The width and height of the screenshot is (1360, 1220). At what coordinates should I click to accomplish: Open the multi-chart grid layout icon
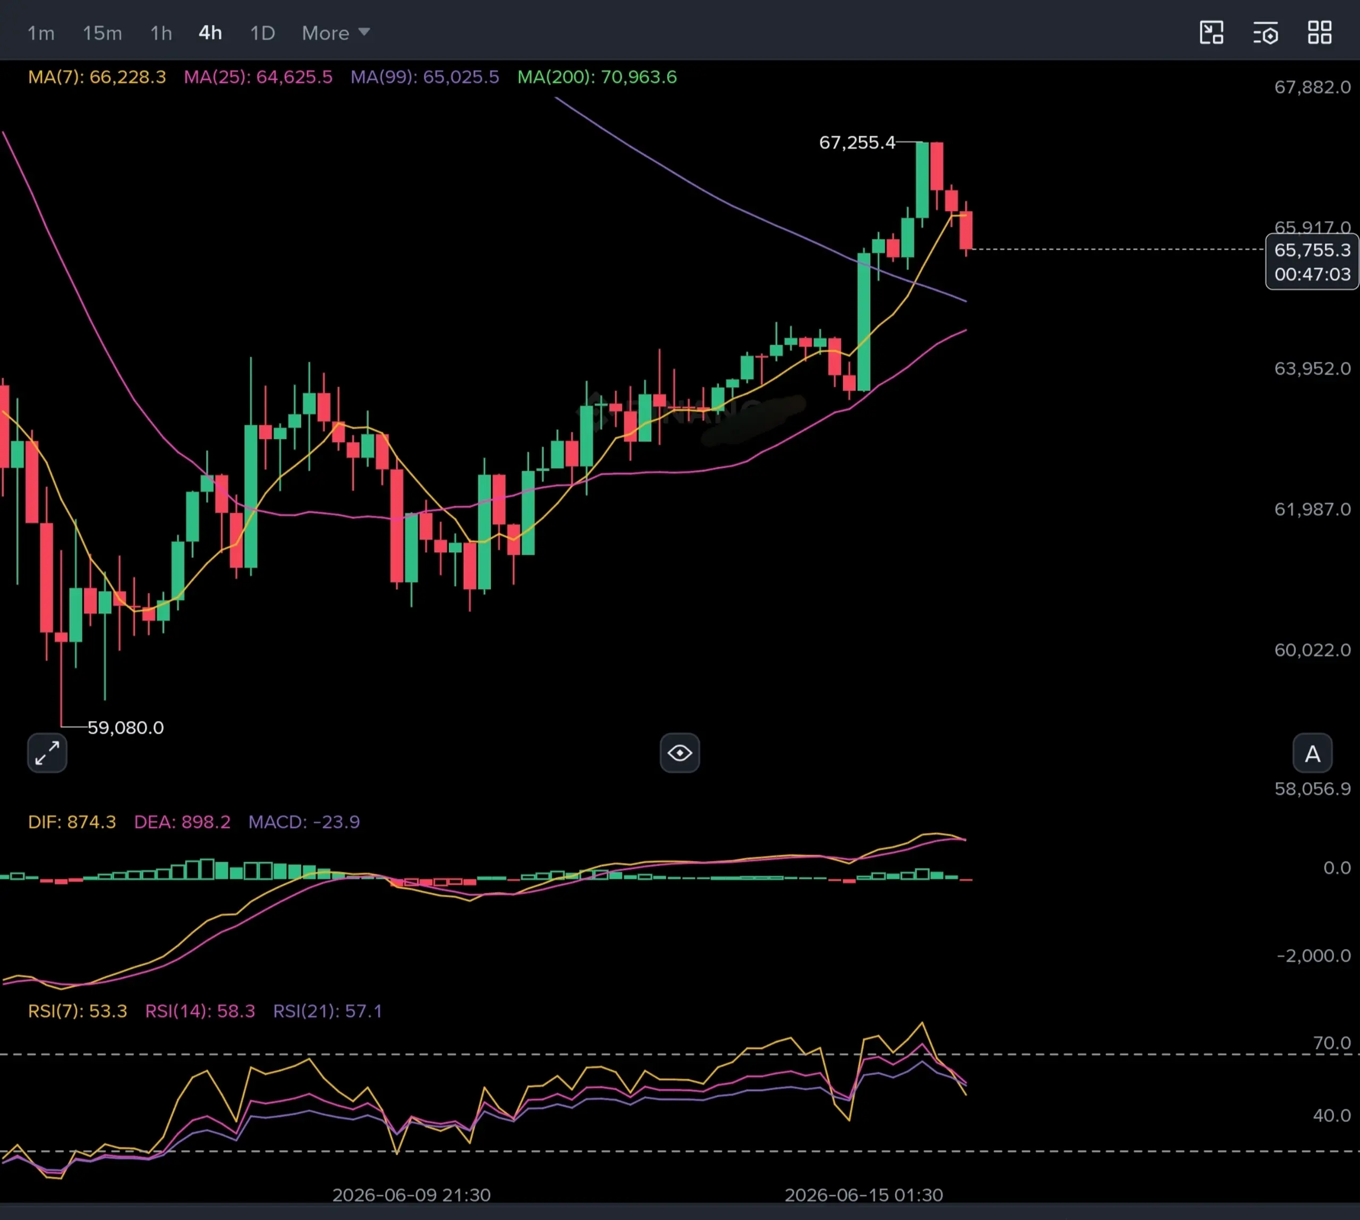click(x=1320, y=32)
